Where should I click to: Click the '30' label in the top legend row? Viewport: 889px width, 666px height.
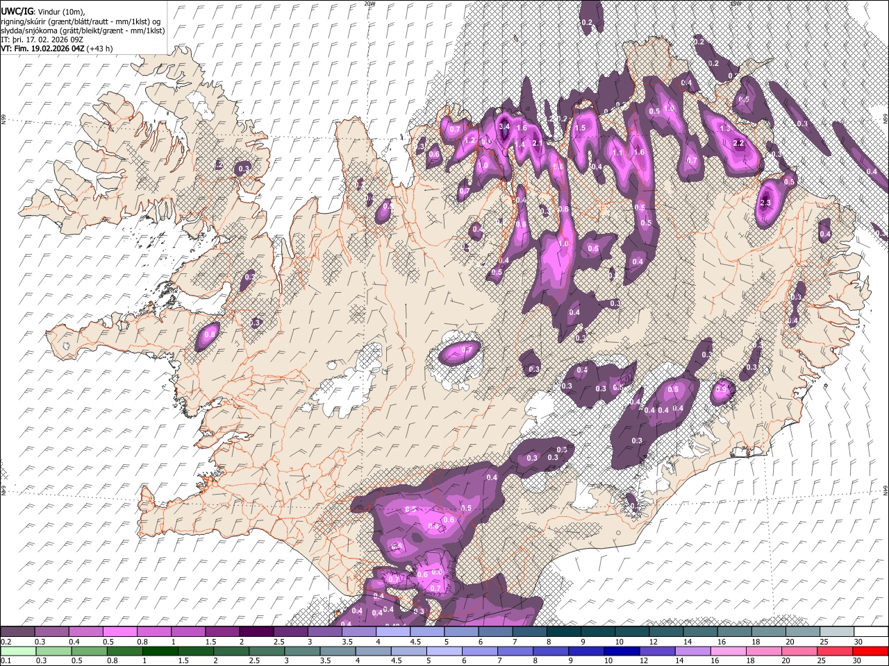click(x=858, y=642)
